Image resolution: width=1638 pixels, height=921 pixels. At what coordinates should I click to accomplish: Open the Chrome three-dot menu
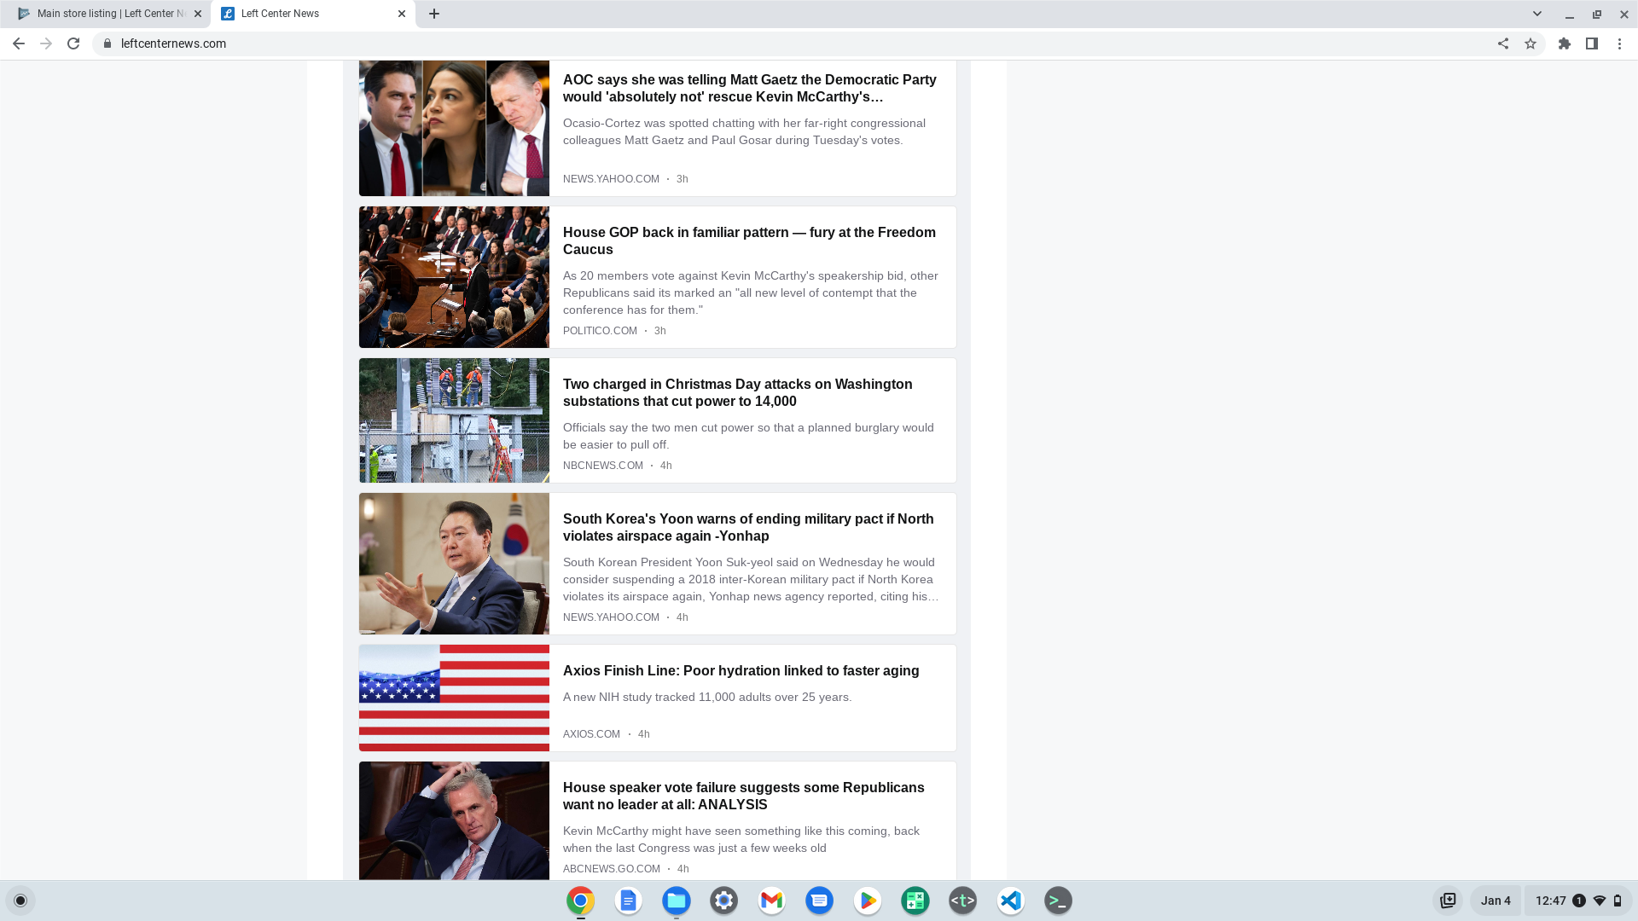[x=1619, y=43]
